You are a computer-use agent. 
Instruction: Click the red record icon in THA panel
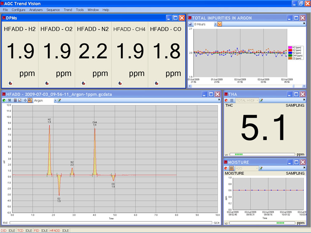point(226,101)
